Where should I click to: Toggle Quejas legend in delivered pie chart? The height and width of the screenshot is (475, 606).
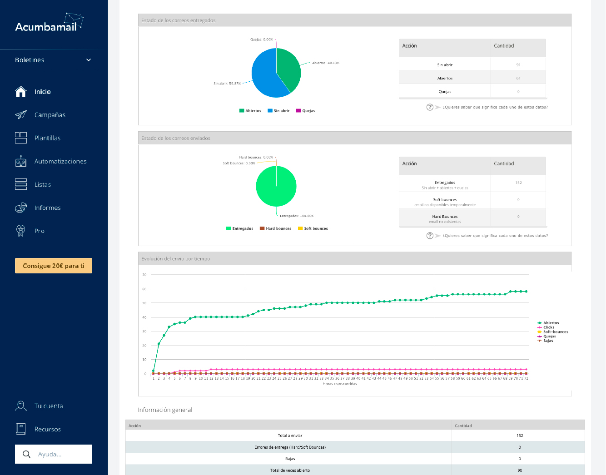click(x=306, y=111)
